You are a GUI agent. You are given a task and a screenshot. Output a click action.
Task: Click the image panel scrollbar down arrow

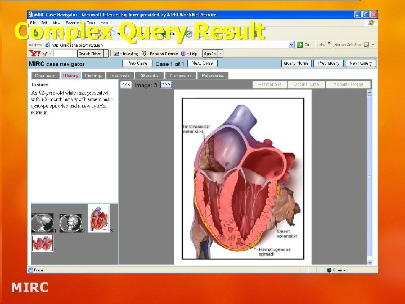(370, 262)
